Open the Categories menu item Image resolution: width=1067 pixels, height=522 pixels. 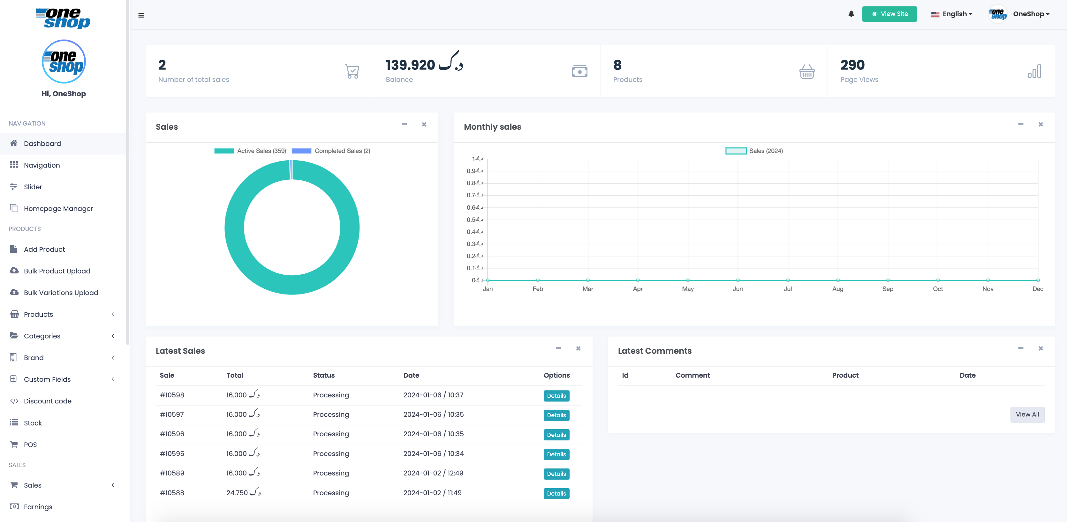pos(42,336)
